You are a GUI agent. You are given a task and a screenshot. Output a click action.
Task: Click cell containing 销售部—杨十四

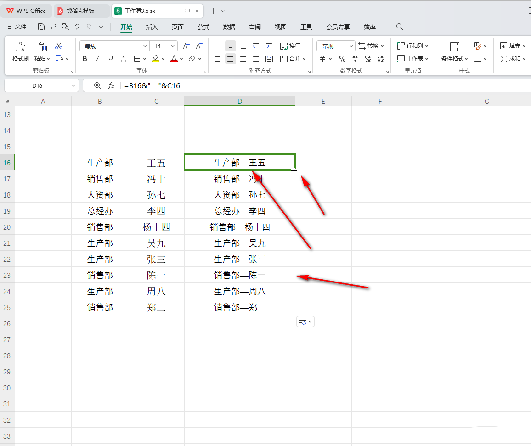click(x=240, y=227)
